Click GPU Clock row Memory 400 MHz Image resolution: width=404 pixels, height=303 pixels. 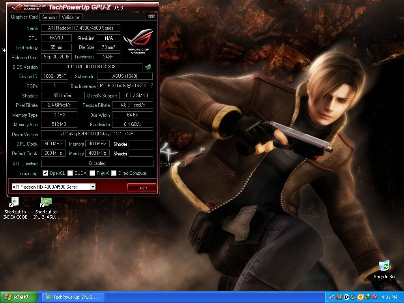(x=97, y=144)
